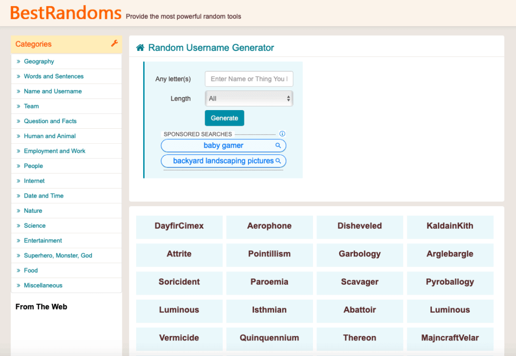Click the wrench icon in Categories header
Image resolution: width=516 pixels, height=356 pixels.
click(115, 44)
